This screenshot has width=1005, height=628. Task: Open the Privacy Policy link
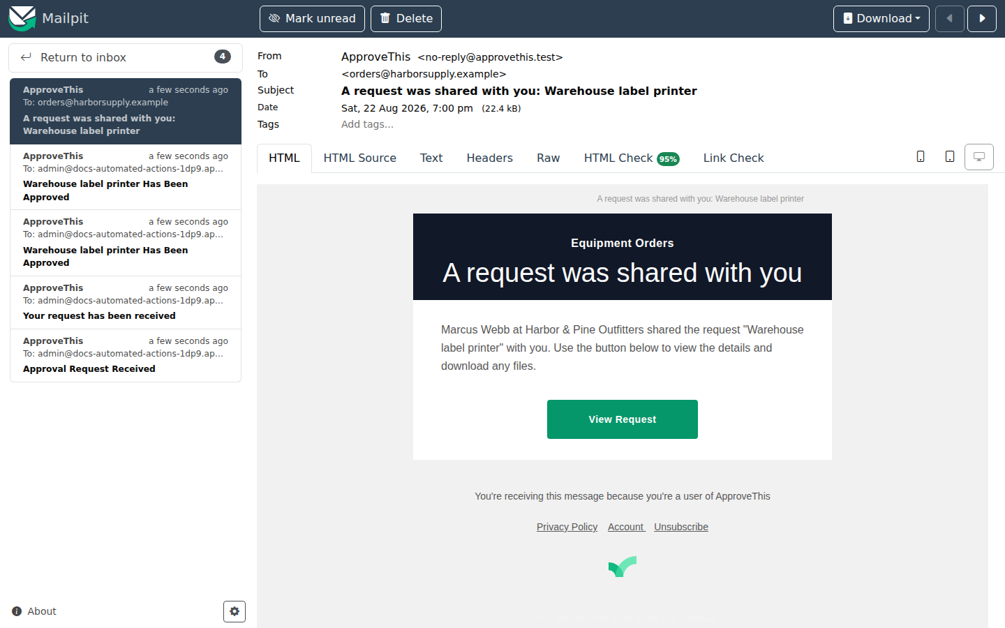click(567, 527)
